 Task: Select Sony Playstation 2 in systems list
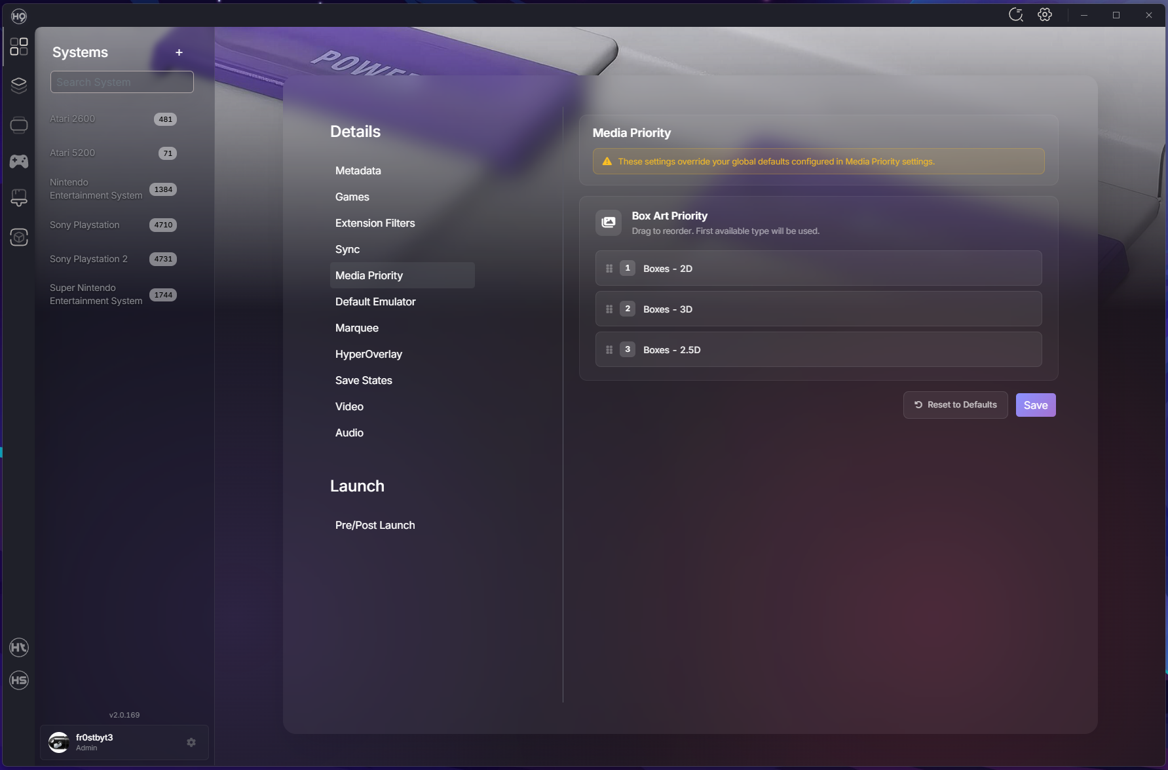tap(89, 259)
